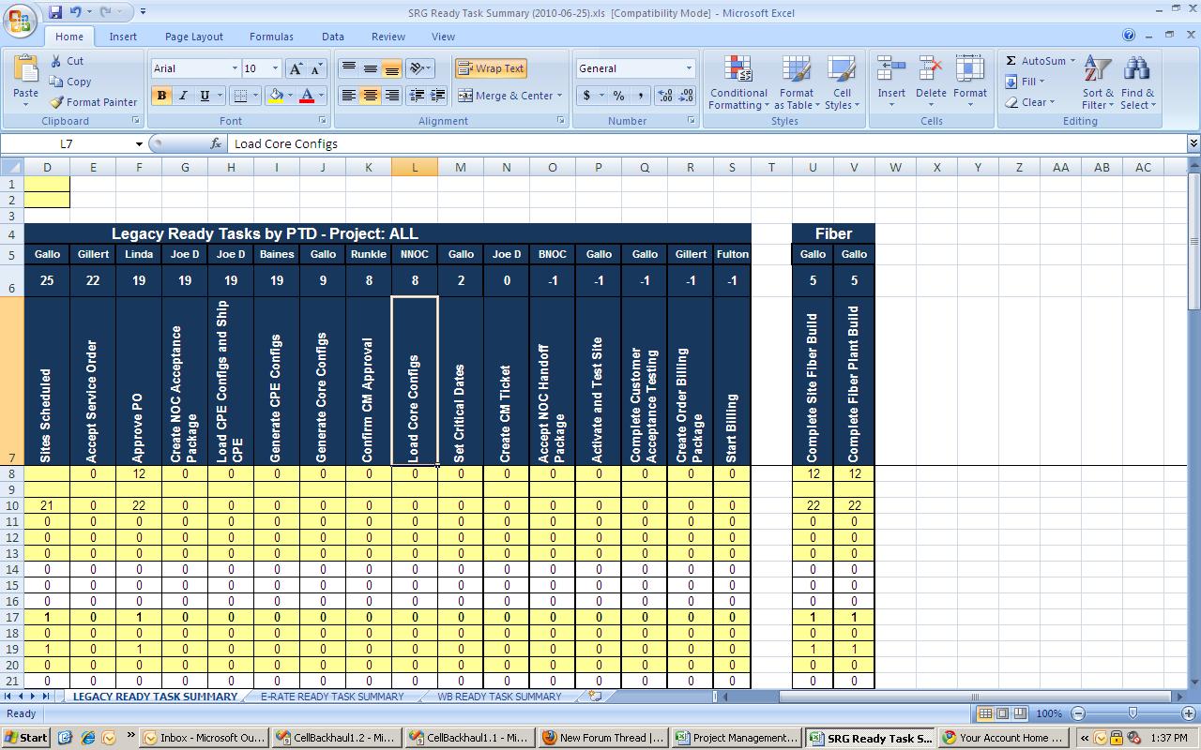The width and height of the screenshot is (1201, 750).
Task: Switch to the Insert ribbon tab
Action: (x=123, y=37)
